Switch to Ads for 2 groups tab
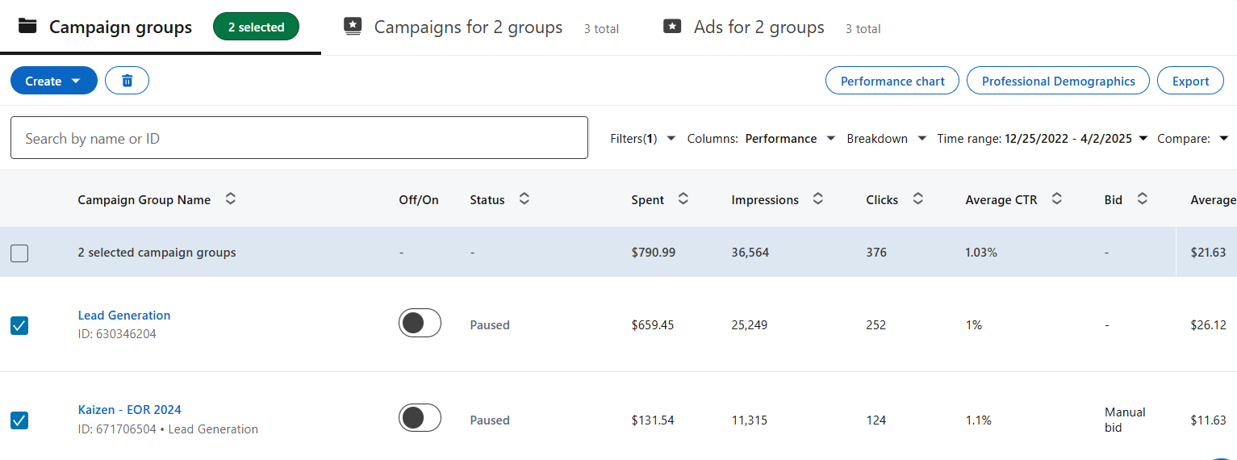 tap(758, 27)
